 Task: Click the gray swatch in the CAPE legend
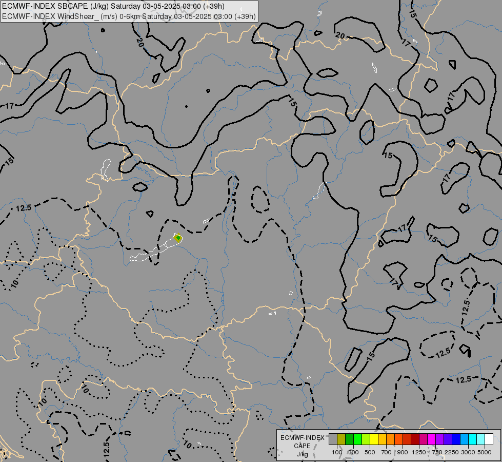pyautogui.click(x=333, y=439)
